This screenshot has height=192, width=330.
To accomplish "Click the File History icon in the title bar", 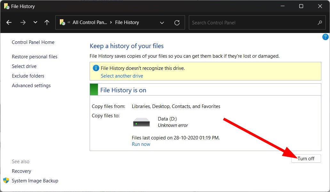I will coord(6,6).
